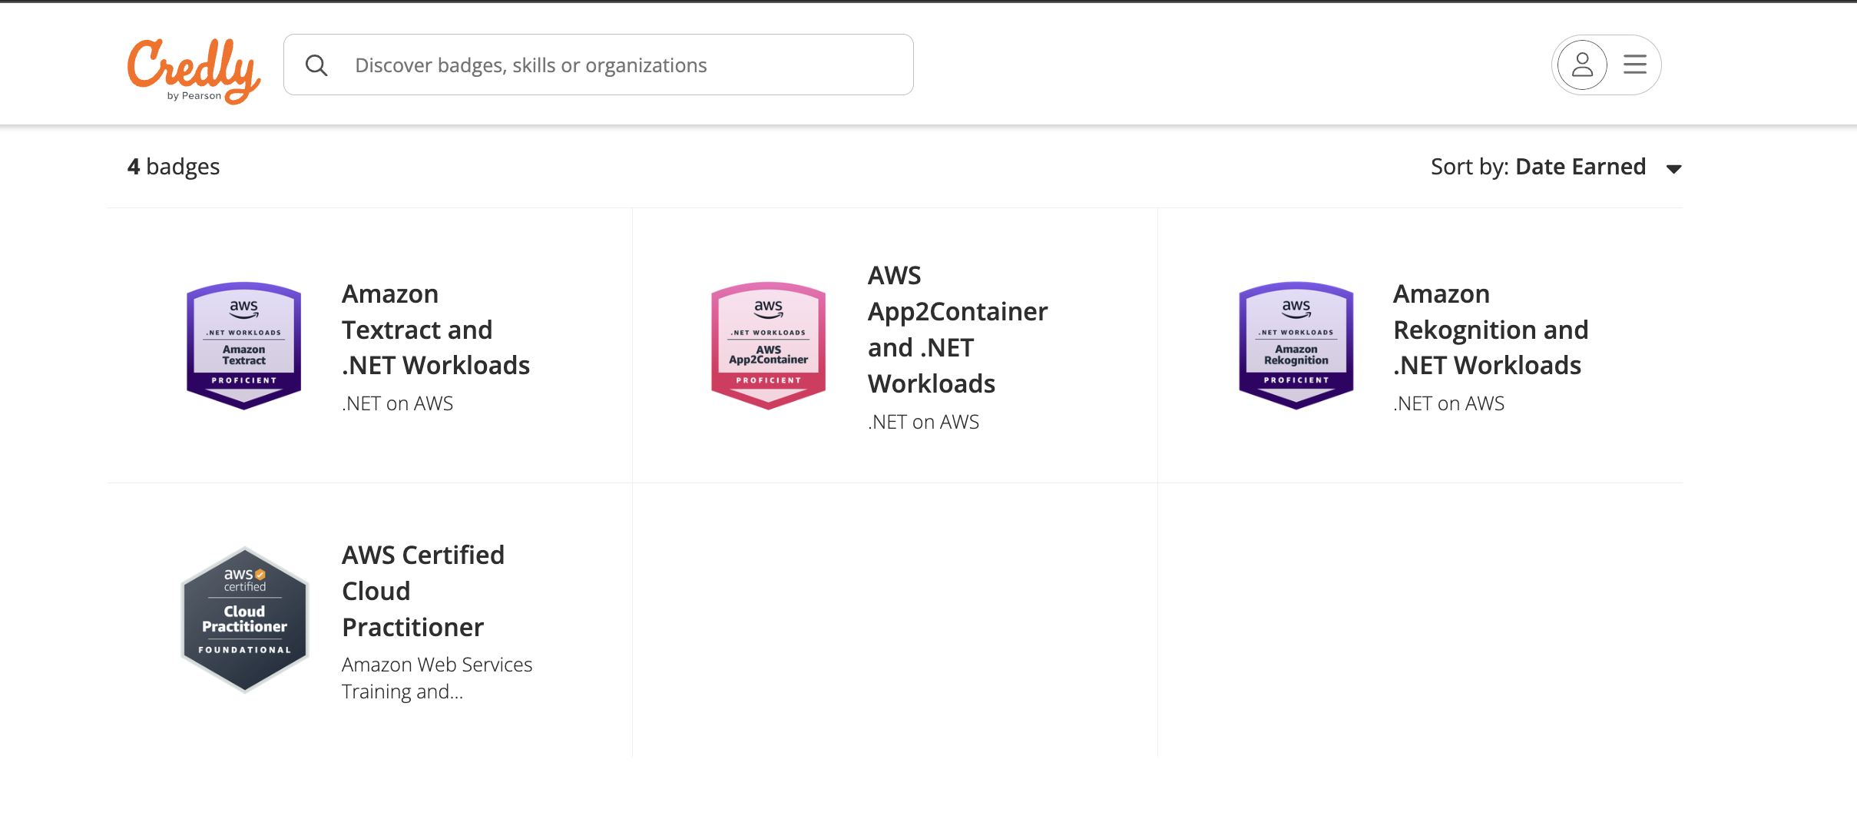This screenshot has height=839, width=1857.
Task: Click the Sort by dropdown arrow
Action: [1674, 169]
